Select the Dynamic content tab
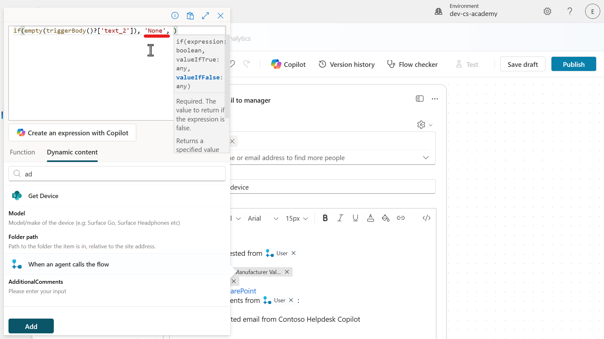 [x=72, y=152]
